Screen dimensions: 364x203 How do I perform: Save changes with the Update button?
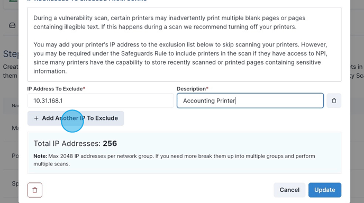coord(325,190)
